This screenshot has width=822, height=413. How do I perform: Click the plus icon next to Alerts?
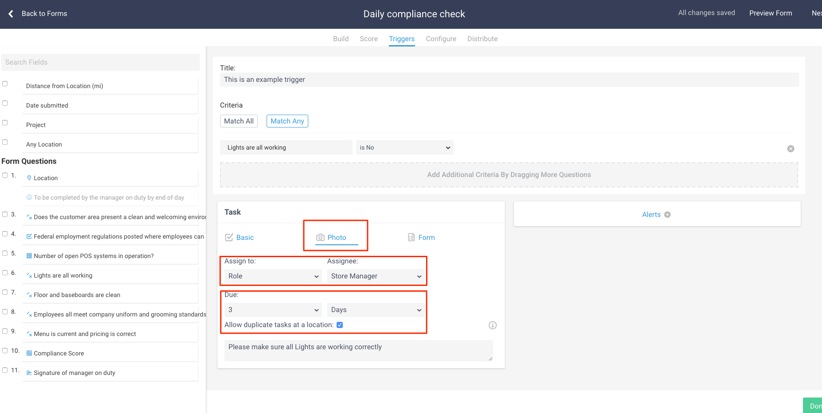click(667, 215)
